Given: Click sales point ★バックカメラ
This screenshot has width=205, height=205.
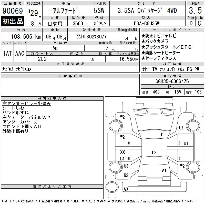Looking at the screenshot, I should tap(155, 42).
